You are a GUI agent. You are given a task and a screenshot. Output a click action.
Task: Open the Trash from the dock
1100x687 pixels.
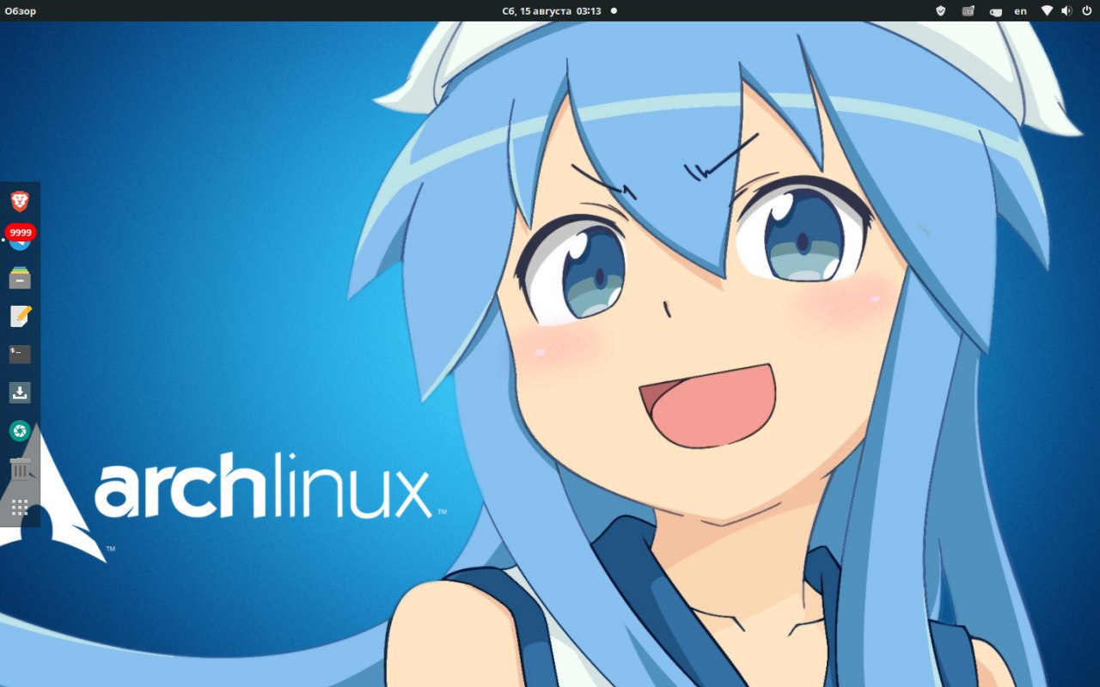(20, 469)
